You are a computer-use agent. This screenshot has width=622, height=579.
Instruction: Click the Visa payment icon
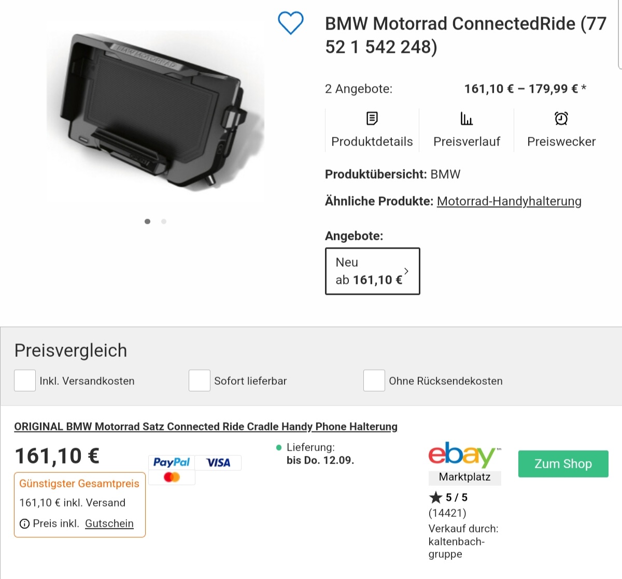pos(218,462)
